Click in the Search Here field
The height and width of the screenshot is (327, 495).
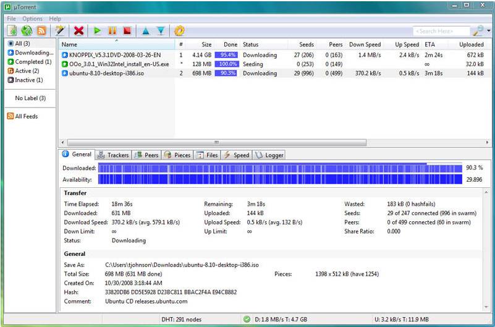click(441, 31)
